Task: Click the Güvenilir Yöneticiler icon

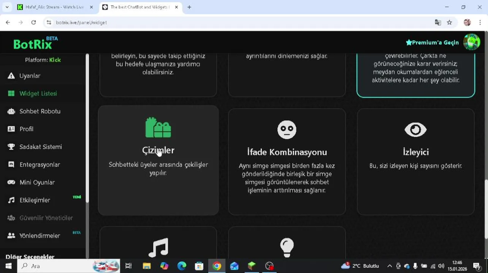Action: pos(11,218)
